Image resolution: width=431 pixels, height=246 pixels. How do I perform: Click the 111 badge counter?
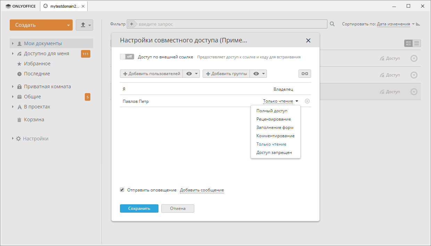pyautogui.click(x=86, y=54)
